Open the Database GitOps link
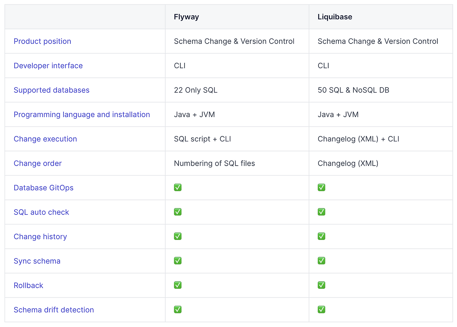 click(43, 188)
